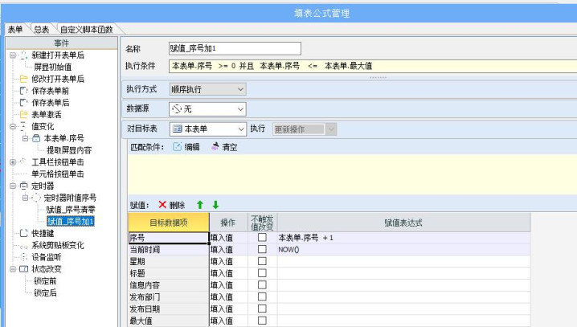Click the green move-down arrow icon
This screenshot has width=577, height=327.
(x=215, y=205)
